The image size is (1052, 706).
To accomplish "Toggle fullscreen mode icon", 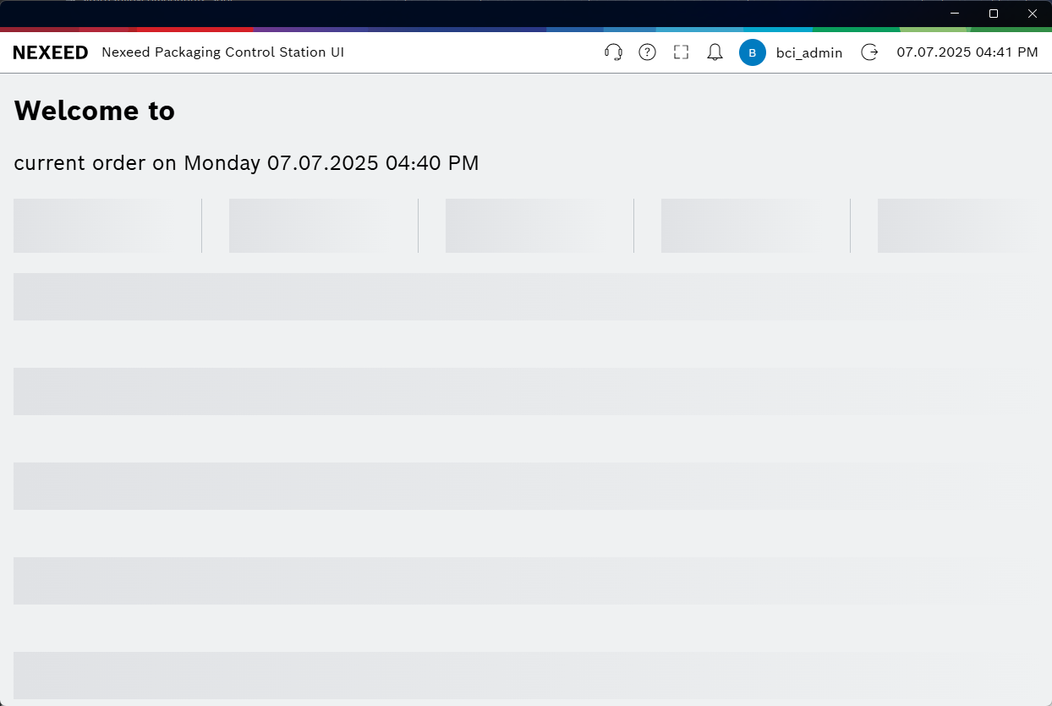I will tap(681, 52).
